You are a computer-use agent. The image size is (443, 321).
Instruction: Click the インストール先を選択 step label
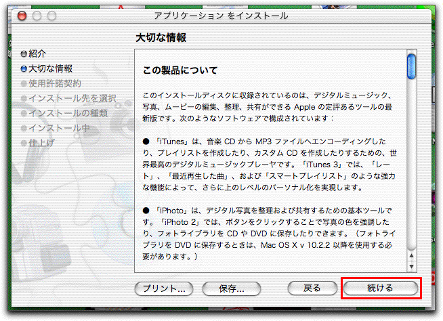(72, 98)
